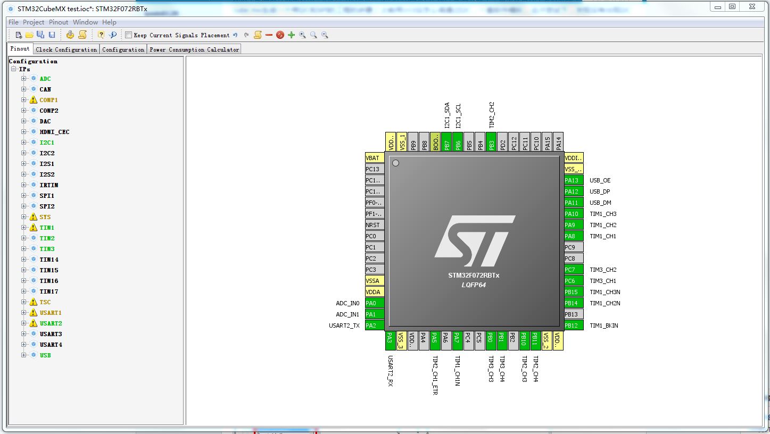770x434 pixels.
Task: Click pin PB12 on the chip
Action: click(574, 325)
